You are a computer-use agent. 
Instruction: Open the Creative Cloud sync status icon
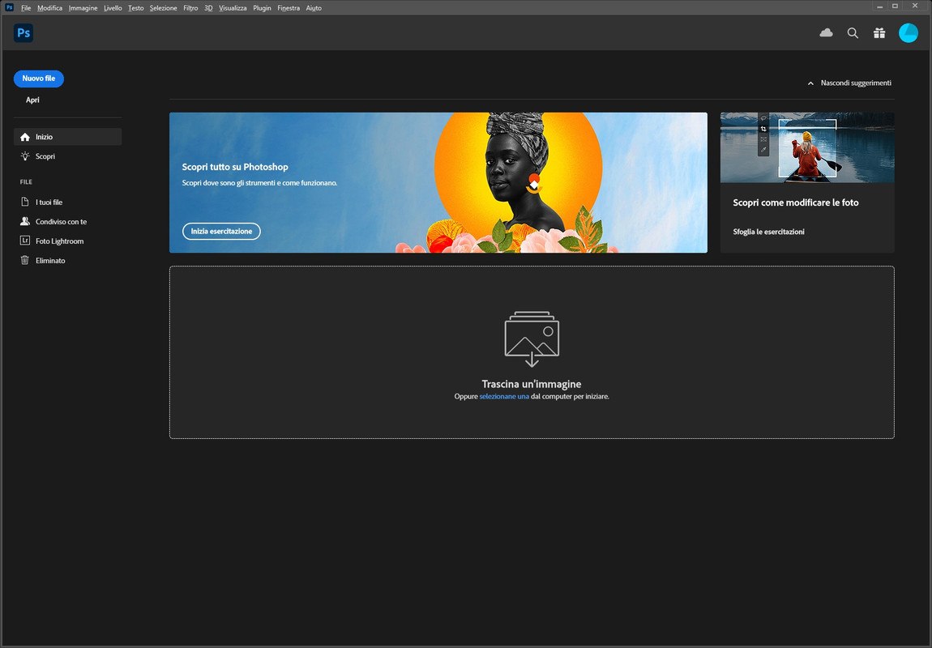pyautogui.click(x=826, y=33)
